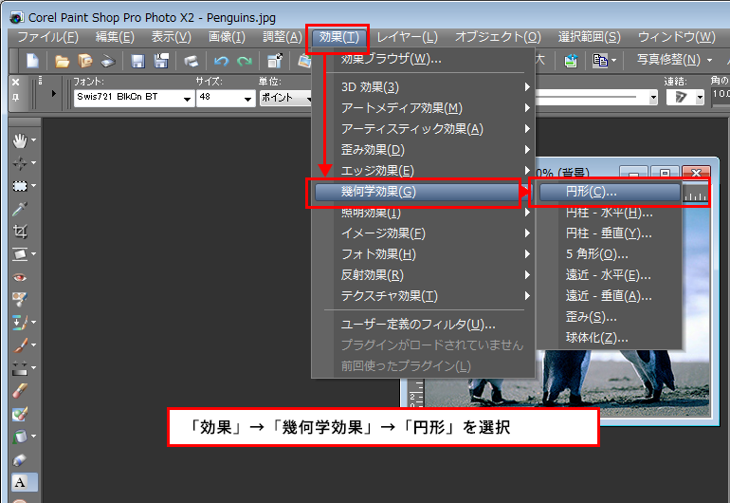Viewport: 730px width, 503px height.
Task: Open the 編集(E) menu
Action: click(115, 37)
